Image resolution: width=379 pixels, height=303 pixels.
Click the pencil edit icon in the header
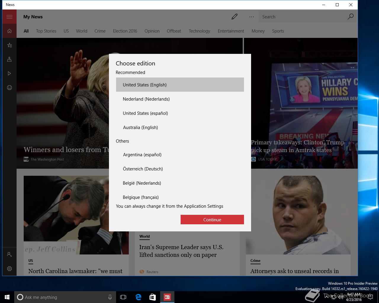tap(235, 17)
